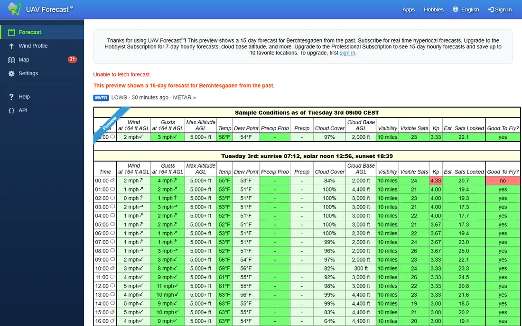
Task: Click the 20.7 Est. Sats Locked cell
Action: click(464, 181)
